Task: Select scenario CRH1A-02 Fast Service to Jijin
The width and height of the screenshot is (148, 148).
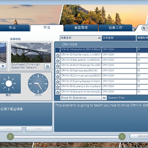Action: click(x=81, y=55)
